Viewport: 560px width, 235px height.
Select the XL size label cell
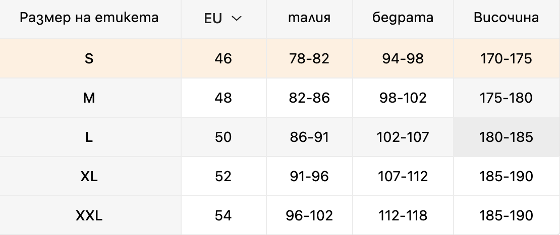click(90, 176)
